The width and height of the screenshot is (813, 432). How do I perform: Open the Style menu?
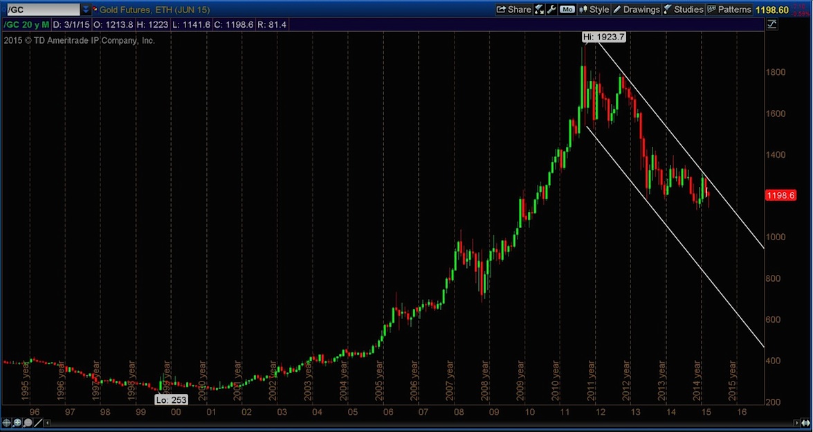click(x=594, y=9)
